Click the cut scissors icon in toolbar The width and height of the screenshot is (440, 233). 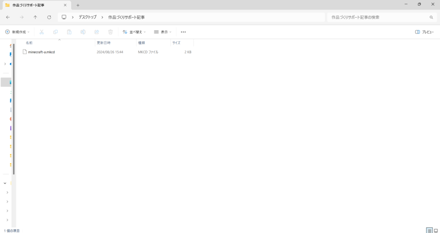pyautogui.click(x=42, y=32)
